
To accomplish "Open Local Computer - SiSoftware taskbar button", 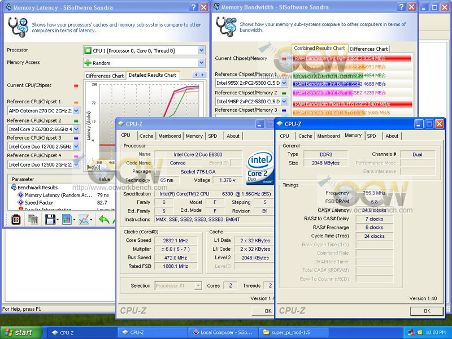I will coord(223,333).
